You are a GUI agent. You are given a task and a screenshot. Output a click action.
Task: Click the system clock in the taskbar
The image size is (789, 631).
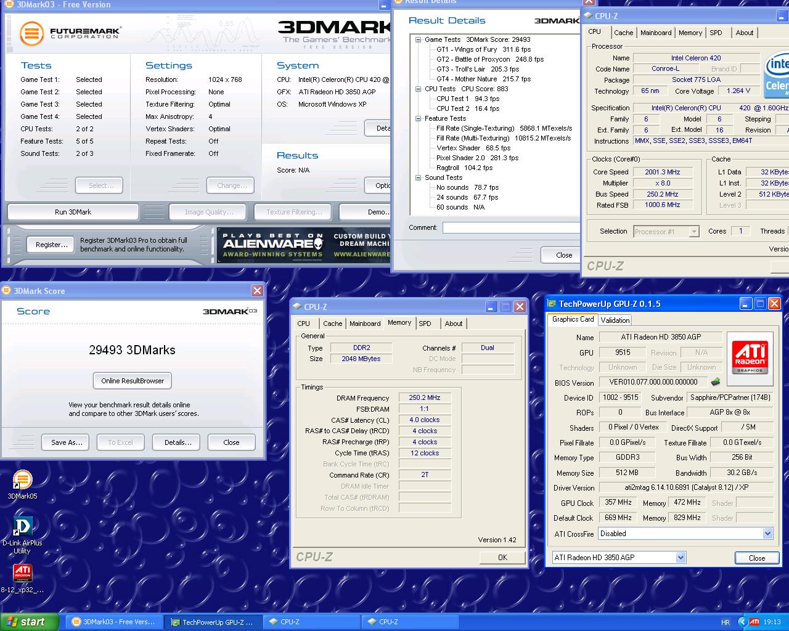pyautogui.click(x=772, y=622)
